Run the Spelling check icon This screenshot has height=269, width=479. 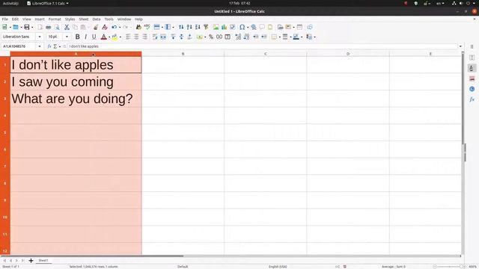pyautogui.click(x=147, y=27)
